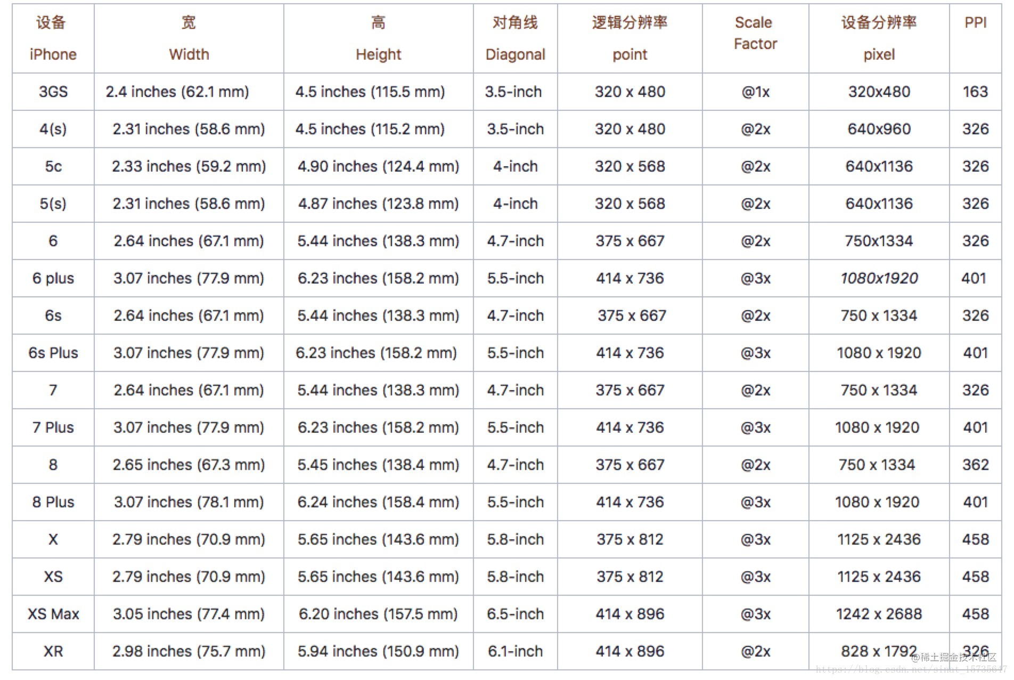
Task: Click the '6 plus' device name cell
Action: click(53, 278)
